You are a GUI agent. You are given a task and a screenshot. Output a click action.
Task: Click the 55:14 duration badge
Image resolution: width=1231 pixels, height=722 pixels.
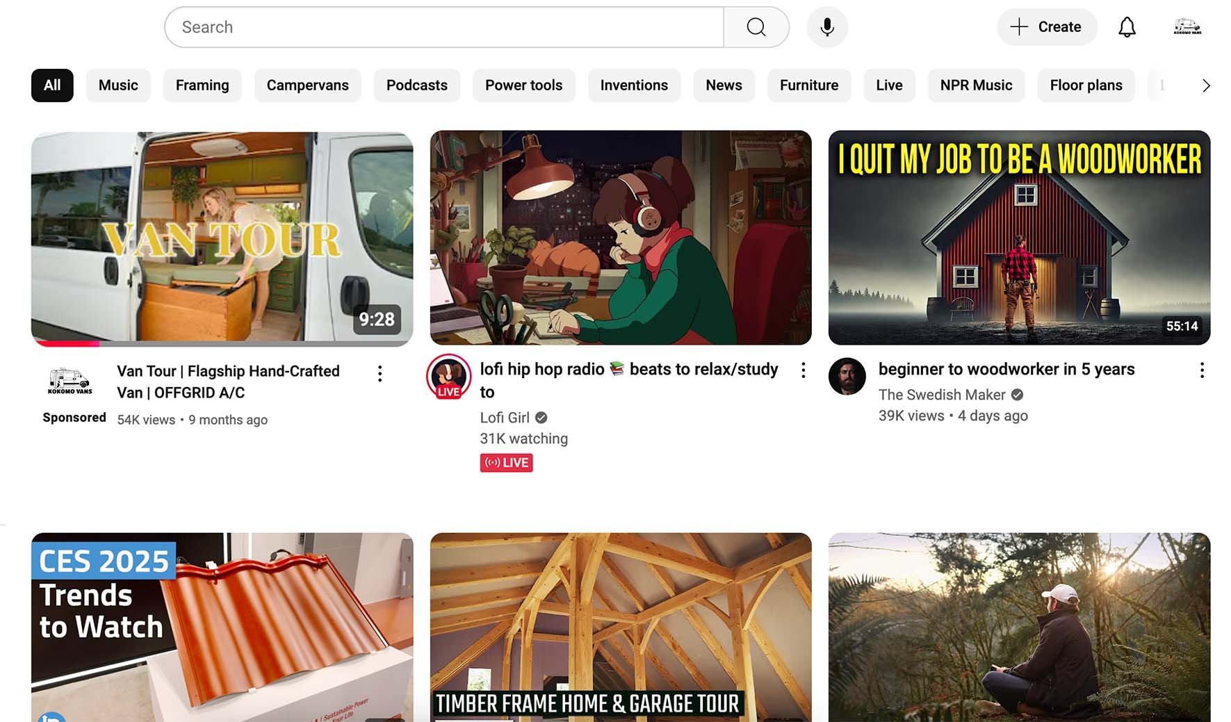tap(1182, 326)
